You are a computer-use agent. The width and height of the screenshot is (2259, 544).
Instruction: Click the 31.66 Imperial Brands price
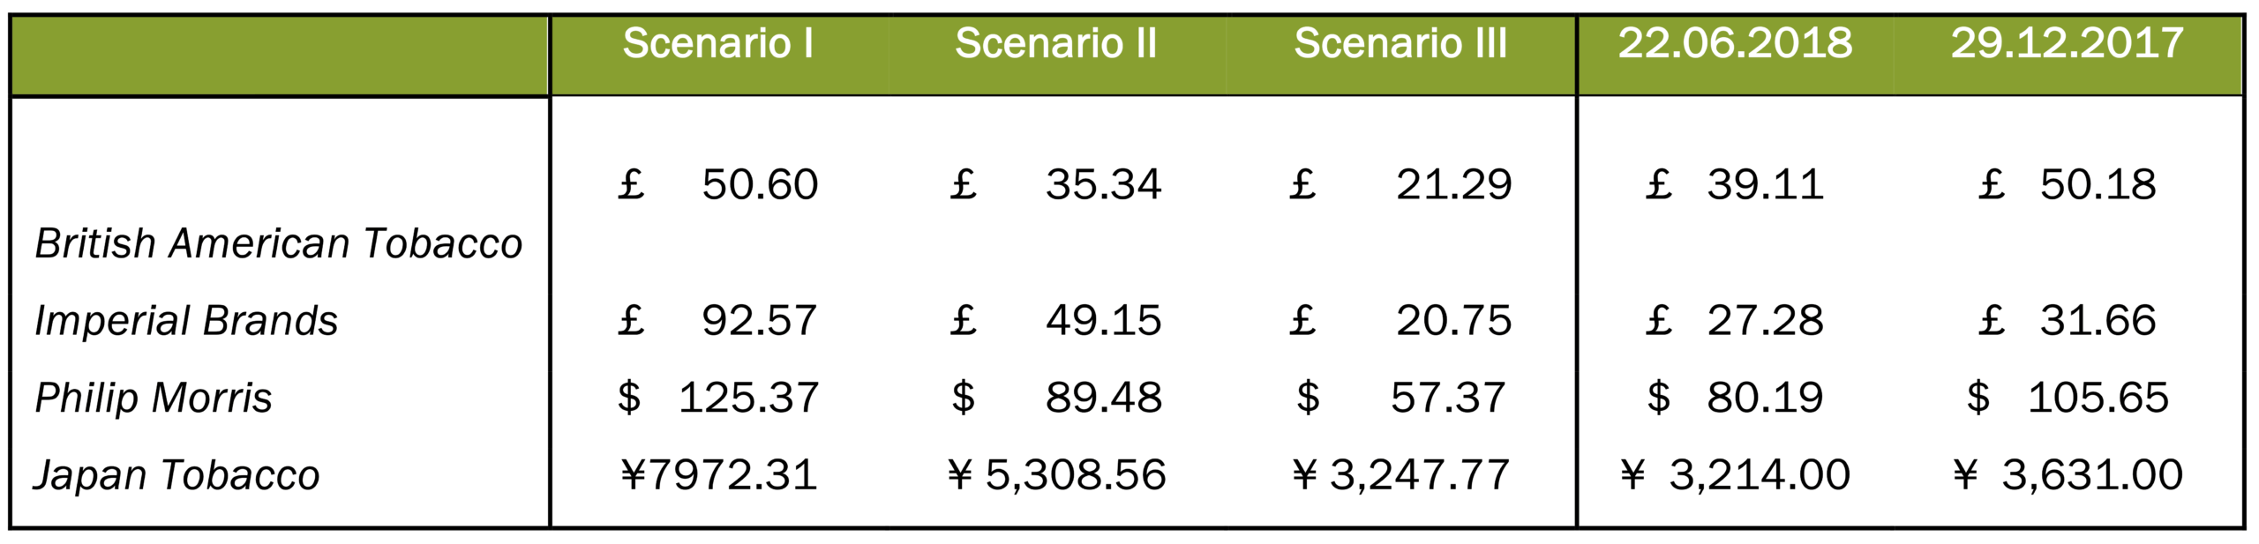tap(2098, 321)
